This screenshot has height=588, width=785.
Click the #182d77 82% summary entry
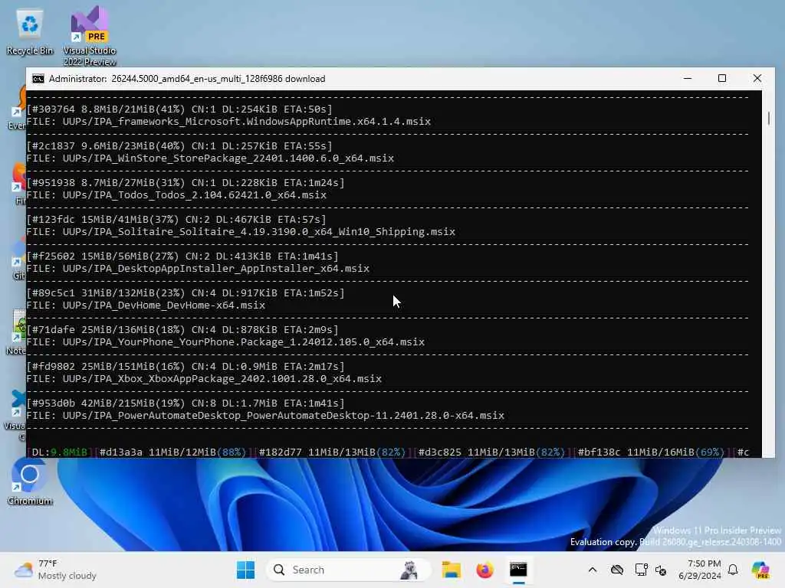(x=333, y=452)
